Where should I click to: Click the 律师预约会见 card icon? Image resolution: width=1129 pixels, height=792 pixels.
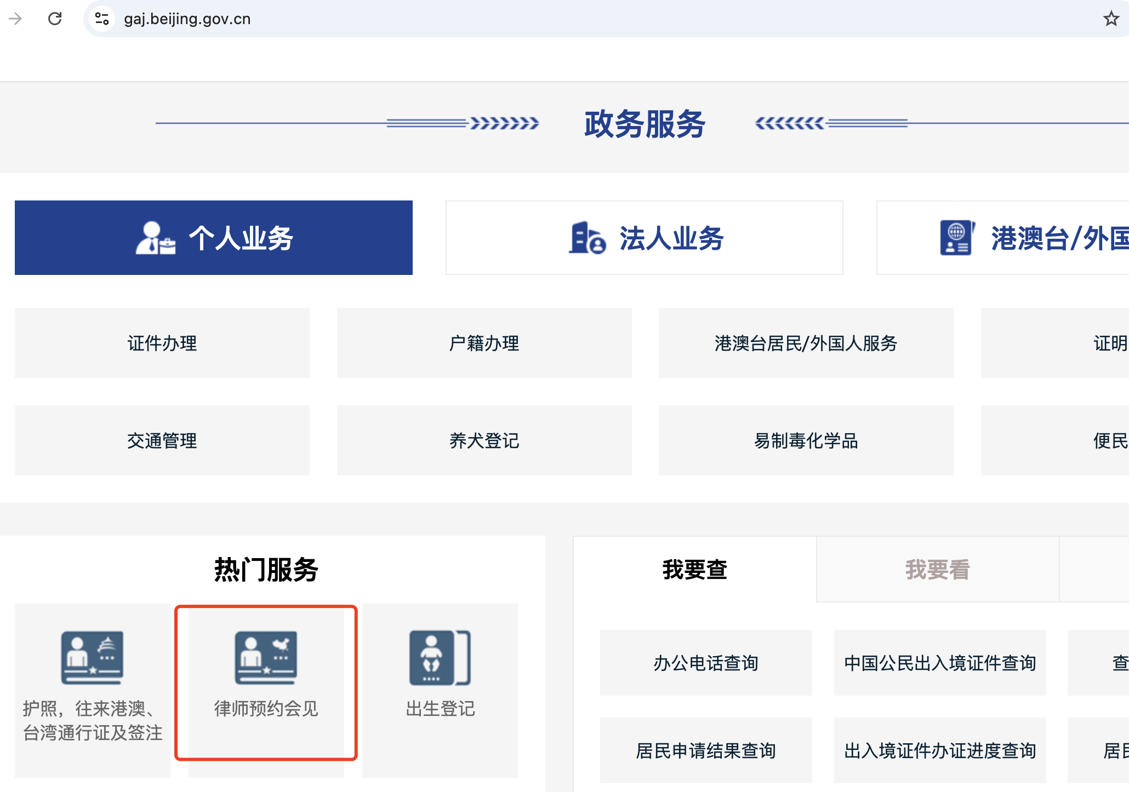[x=266, y=657]
